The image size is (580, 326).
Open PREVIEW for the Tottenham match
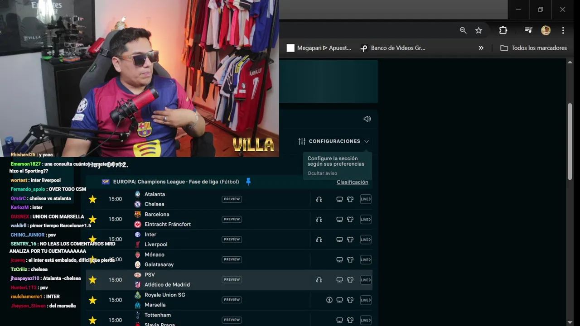point(232,320)
